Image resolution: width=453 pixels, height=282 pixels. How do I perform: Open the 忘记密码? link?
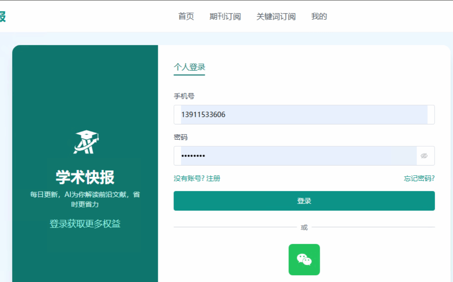(x=419, y=178)
